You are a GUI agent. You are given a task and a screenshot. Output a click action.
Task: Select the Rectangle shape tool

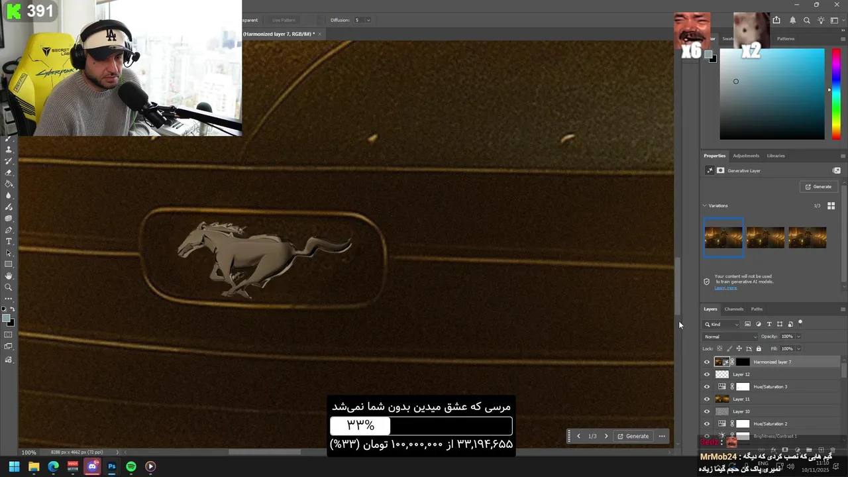[x=9, y=264]
